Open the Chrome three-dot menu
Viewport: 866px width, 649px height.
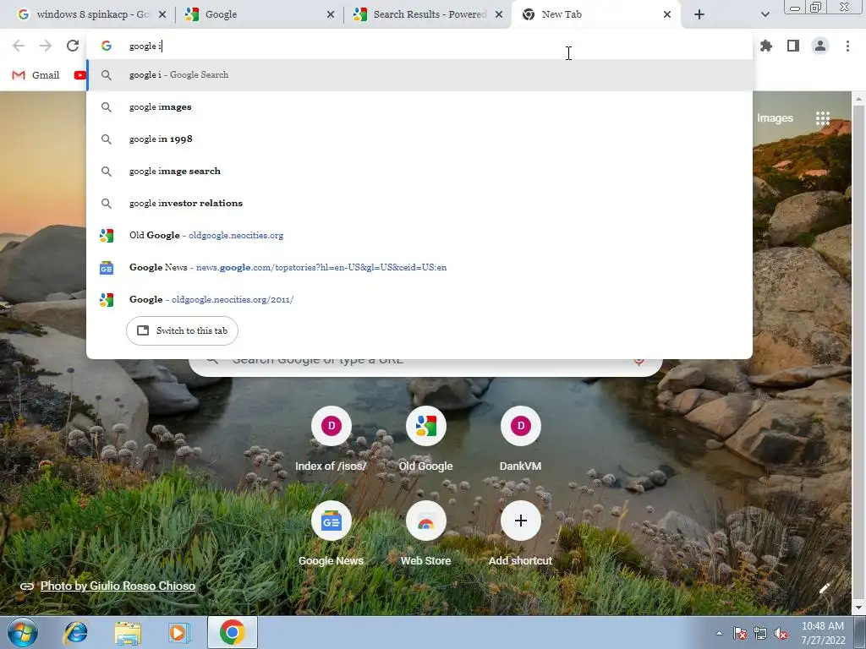point(847,46)
